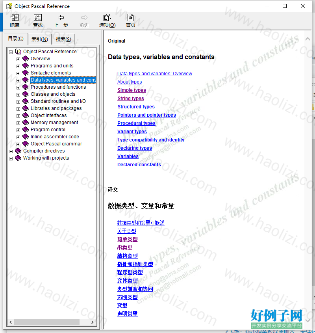Open the 选项(O) options toolbar icon

click(x=107, y=17)
